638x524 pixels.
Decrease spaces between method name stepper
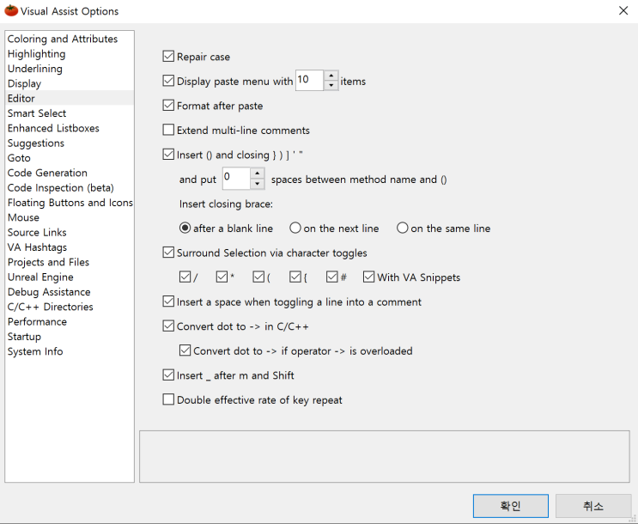(x=258, y=184)
